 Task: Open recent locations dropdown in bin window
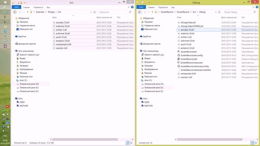pos(24,12)
